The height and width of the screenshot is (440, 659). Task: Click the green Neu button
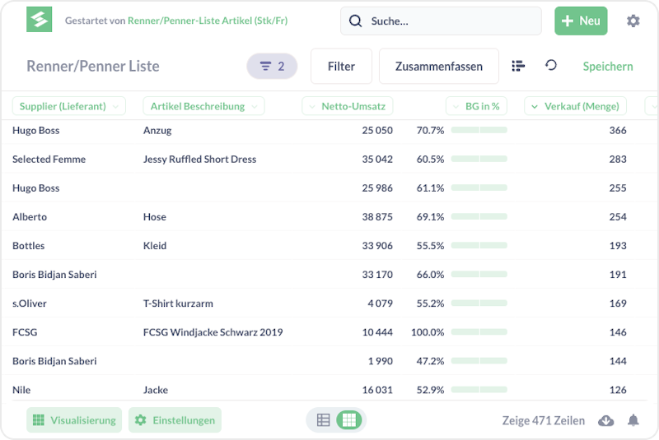tap(581, 21)
